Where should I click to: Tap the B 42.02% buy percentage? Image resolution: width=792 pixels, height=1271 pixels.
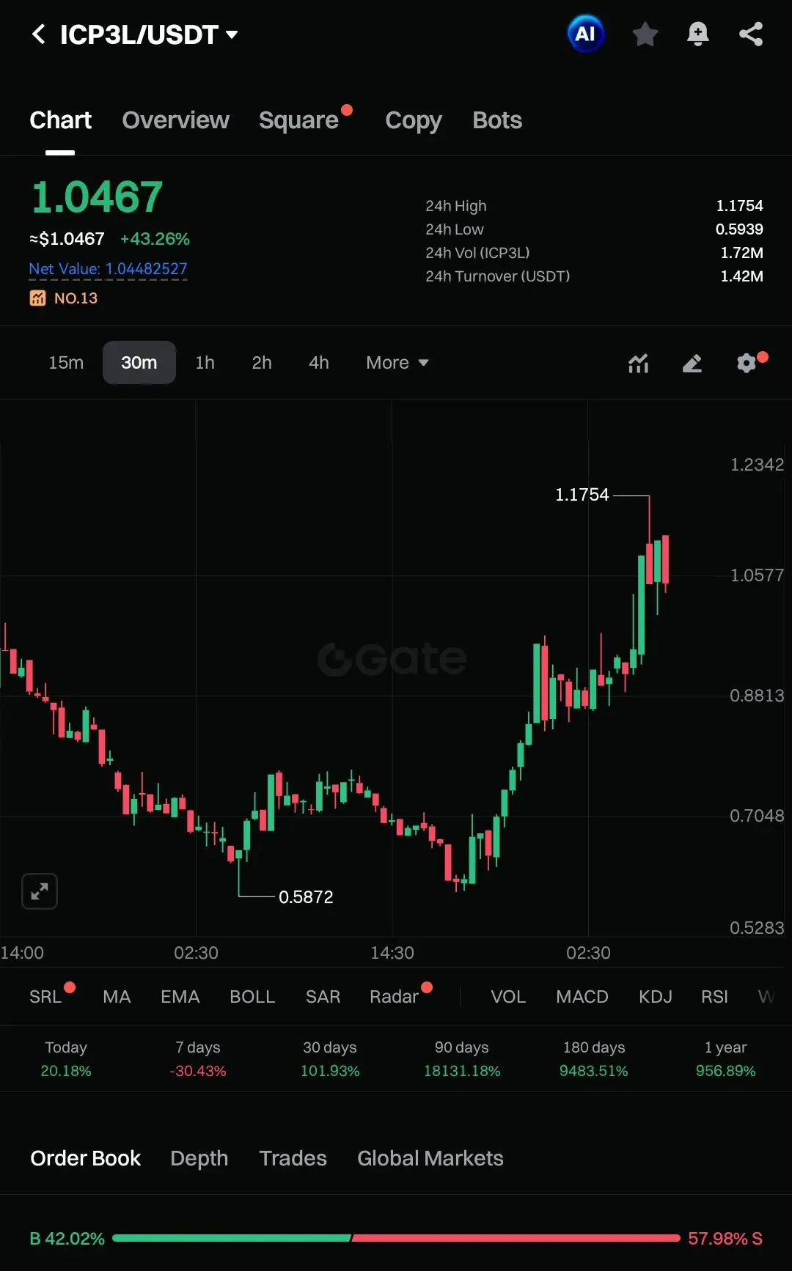[x=67, y=1239]
